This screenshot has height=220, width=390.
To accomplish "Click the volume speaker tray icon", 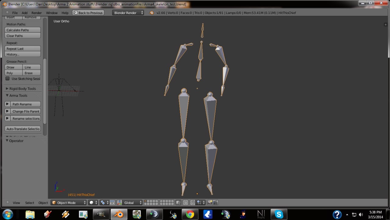I will coord(361,215).
